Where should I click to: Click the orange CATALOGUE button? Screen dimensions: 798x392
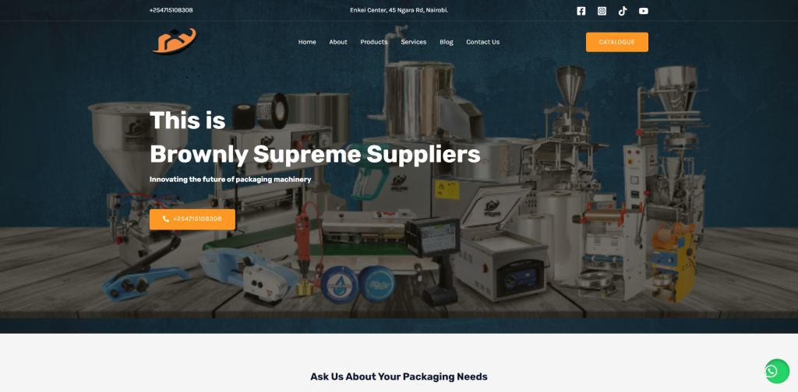pos(617,42)
